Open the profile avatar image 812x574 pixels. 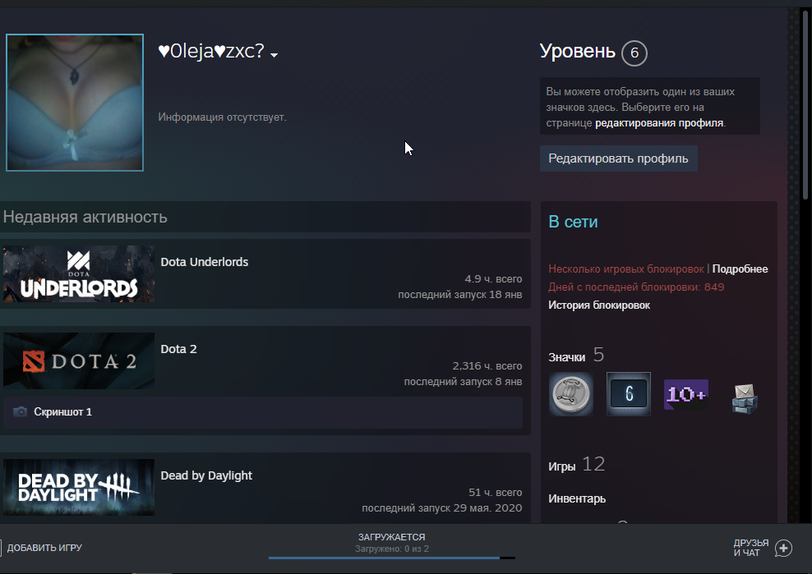coord(75,103)
